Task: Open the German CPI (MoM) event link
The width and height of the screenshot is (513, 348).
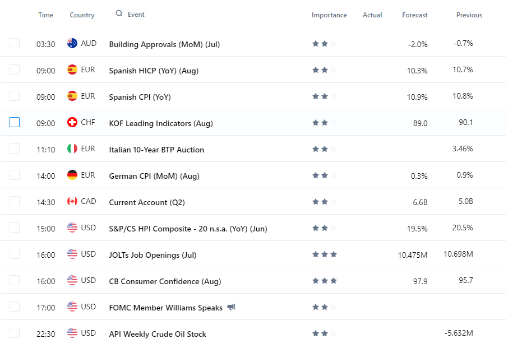Action: pos(154,176)
